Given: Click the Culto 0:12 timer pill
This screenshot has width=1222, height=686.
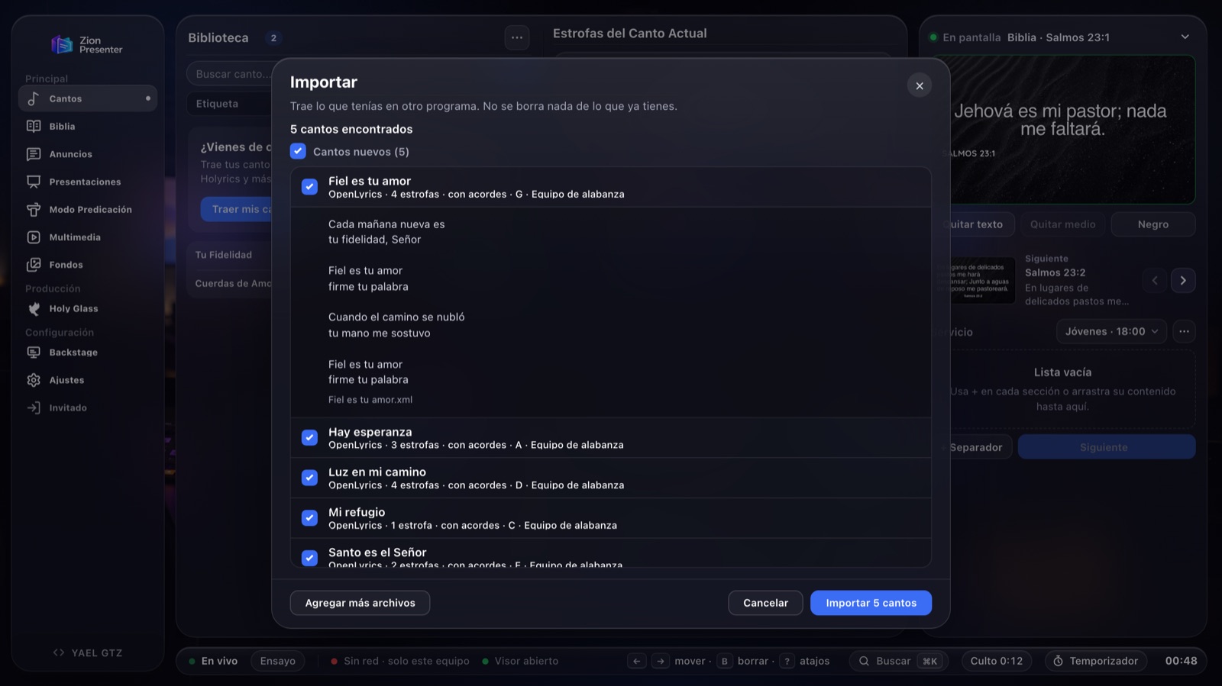Looking at the screenshot, I should pyautogui.click(x=996, y=661).
